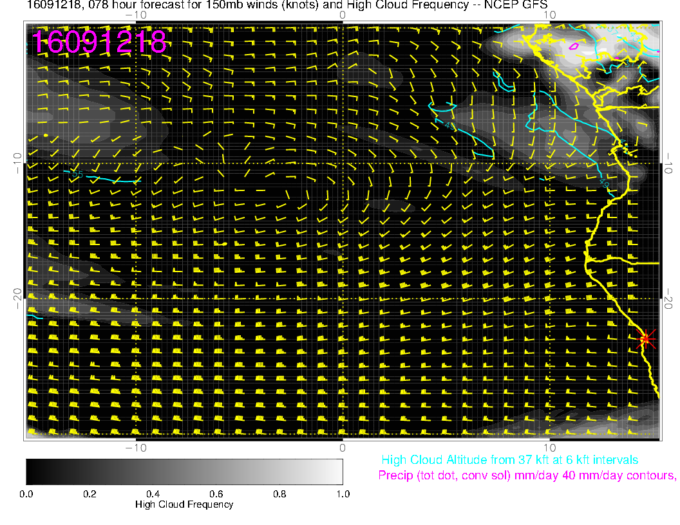Click the -20 latitude label on left axis
Viewport: 680px width, 525px height.
[17, 299]
